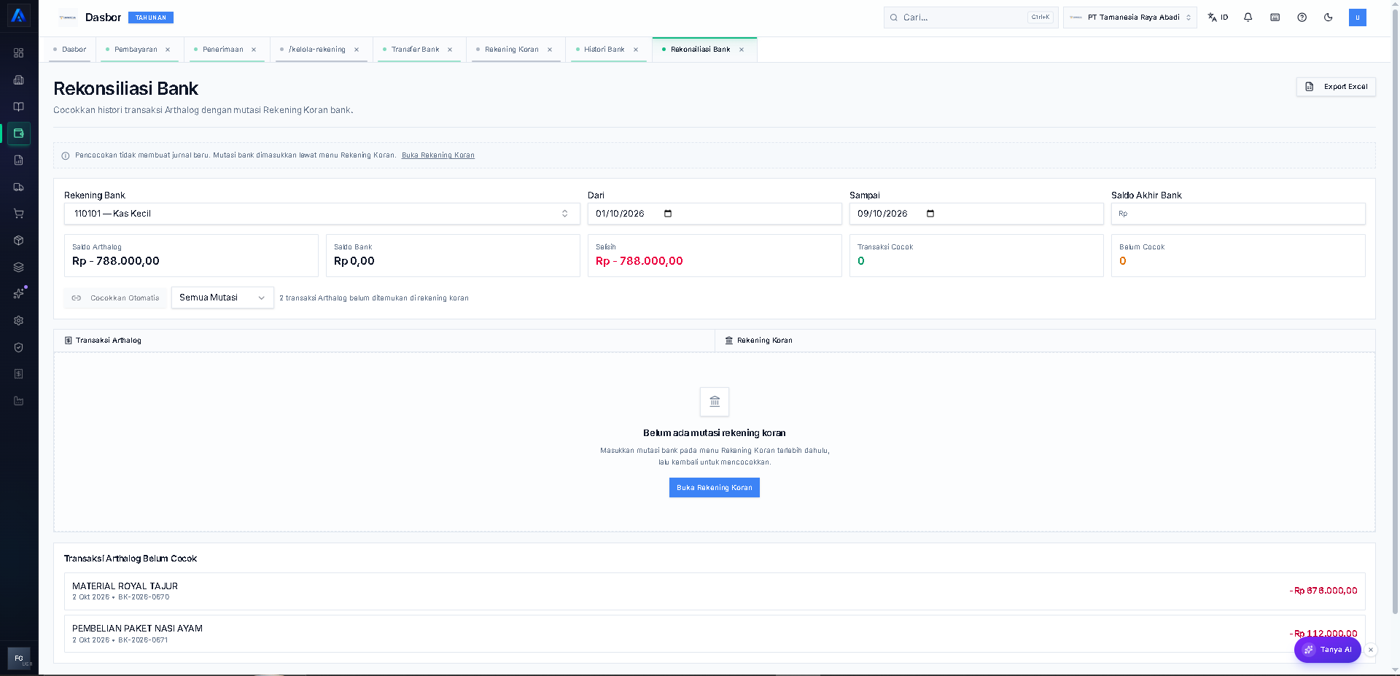Open the building icon in sidebar
Image resolution: width=1400 pixels, height=676 pixels.
pyautogui.click(x=19, y=80)
